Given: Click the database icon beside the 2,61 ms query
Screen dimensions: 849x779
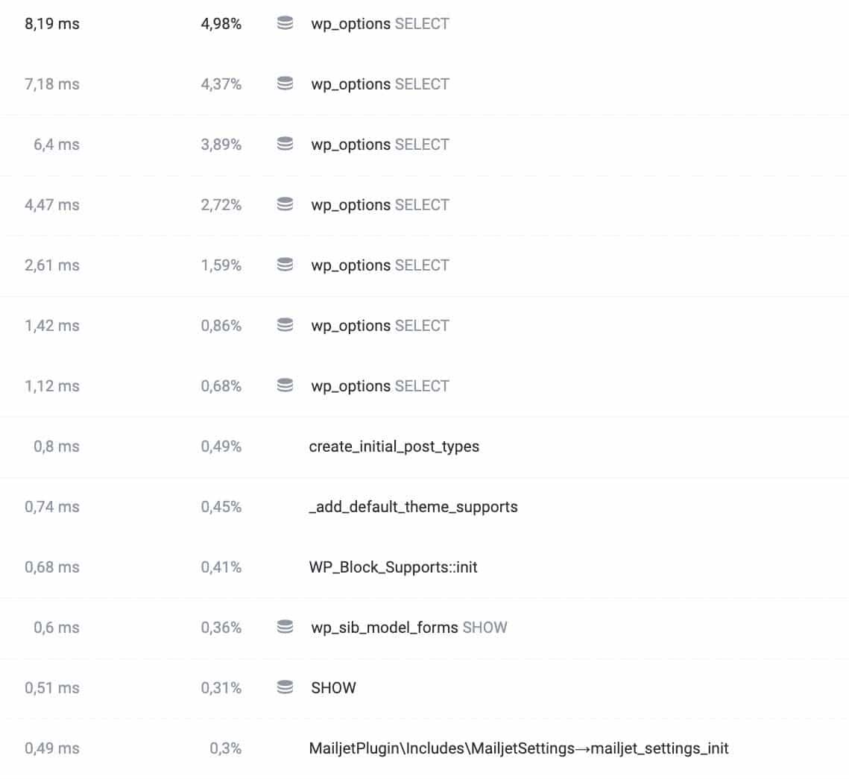Looking at the screenshot, I should coord(285,265).
